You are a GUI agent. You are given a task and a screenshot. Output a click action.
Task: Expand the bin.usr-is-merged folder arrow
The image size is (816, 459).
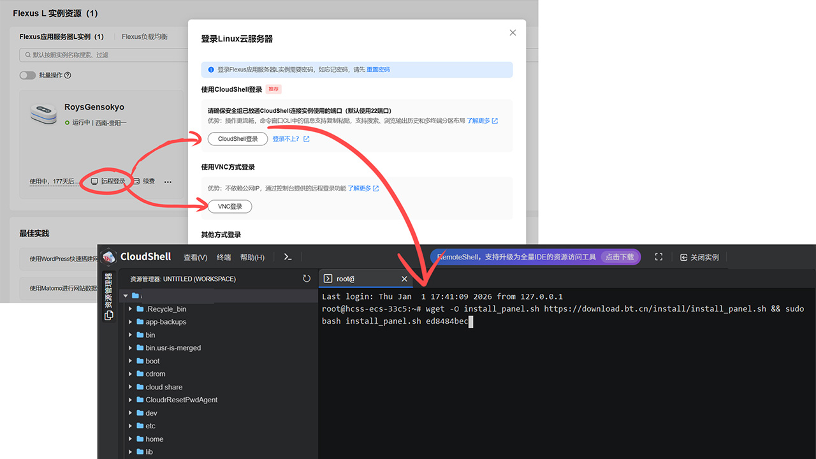click(131, 348)
